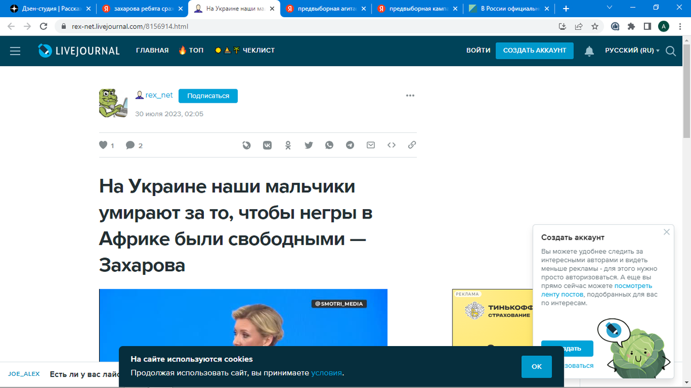Screen dimensions: 691x388
Task: Expand РУССКИЙ (RU) language dropdown
Action: [632, 51]
